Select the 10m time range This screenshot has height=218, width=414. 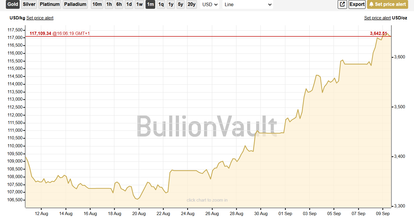click(97, 4)
